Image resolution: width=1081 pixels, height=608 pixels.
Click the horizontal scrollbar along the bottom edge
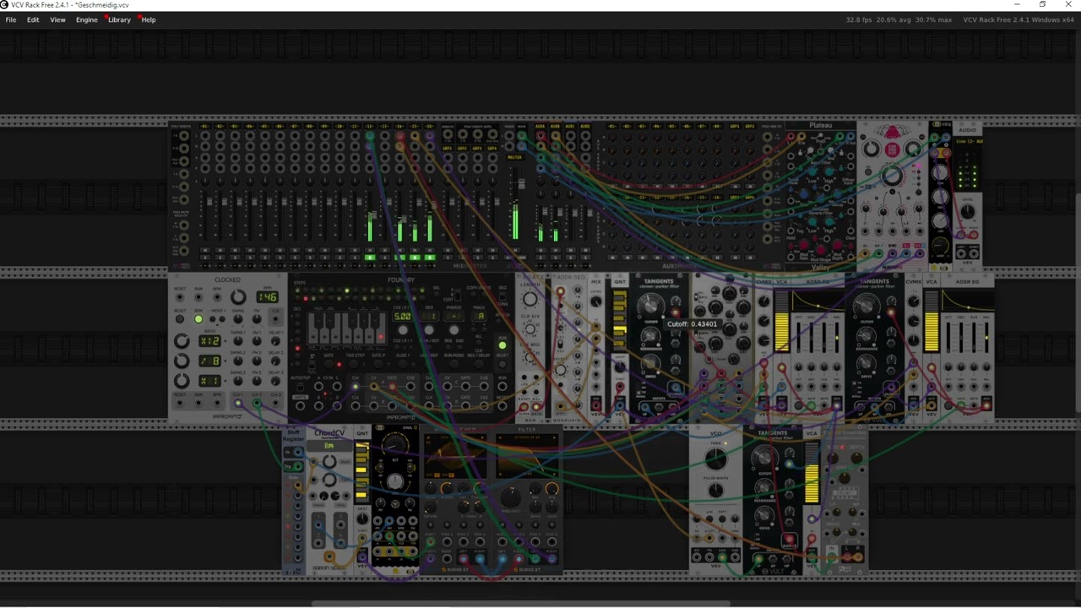click(x=522, y=603)
